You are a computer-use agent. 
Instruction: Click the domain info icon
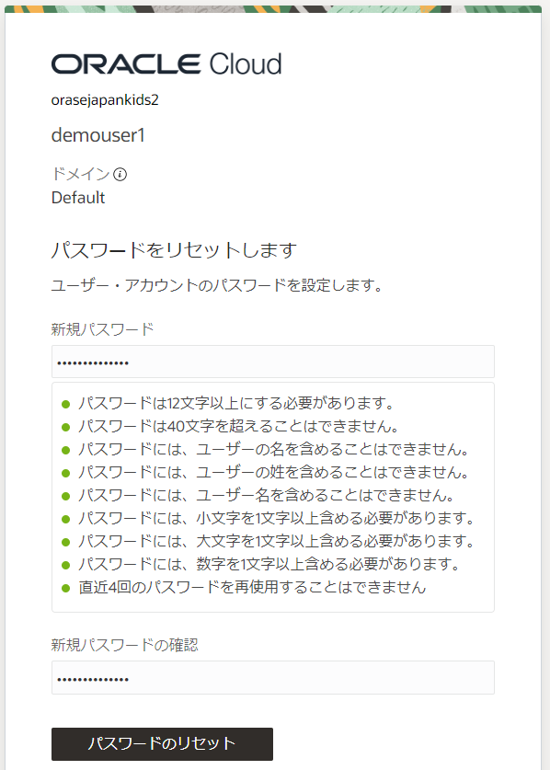tap(120, 174)
